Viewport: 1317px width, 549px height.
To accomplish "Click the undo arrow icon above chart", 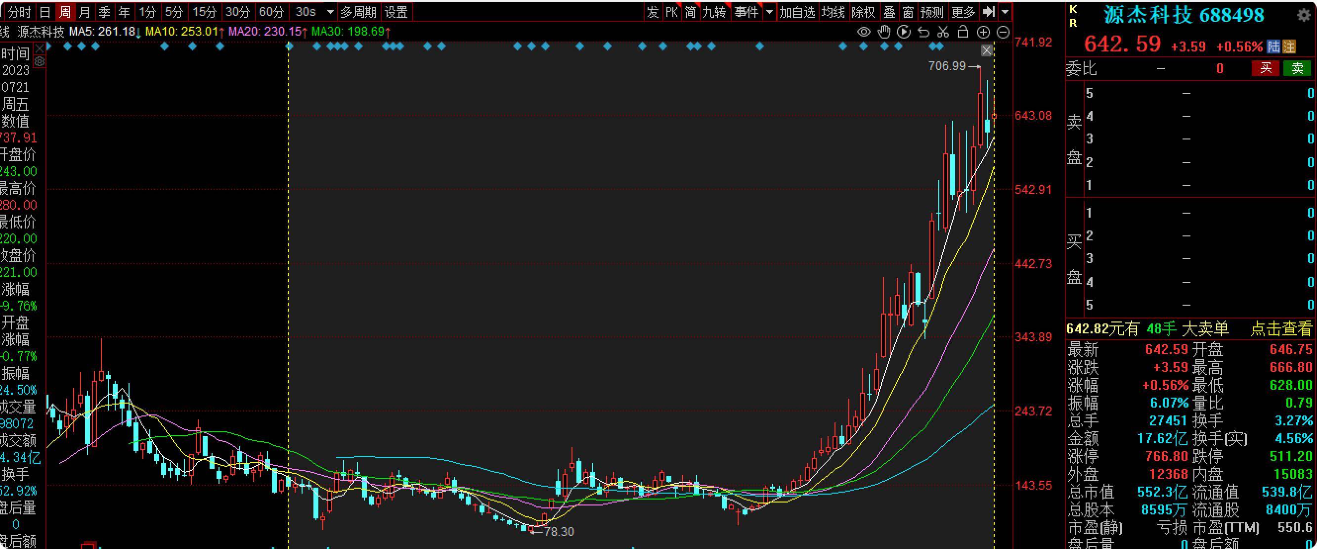I will 923,32.
